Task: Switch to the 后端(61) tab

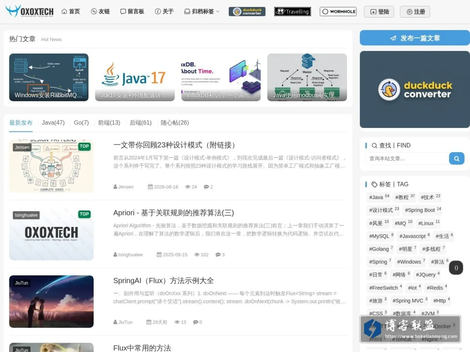Action: tap(141, 123)
